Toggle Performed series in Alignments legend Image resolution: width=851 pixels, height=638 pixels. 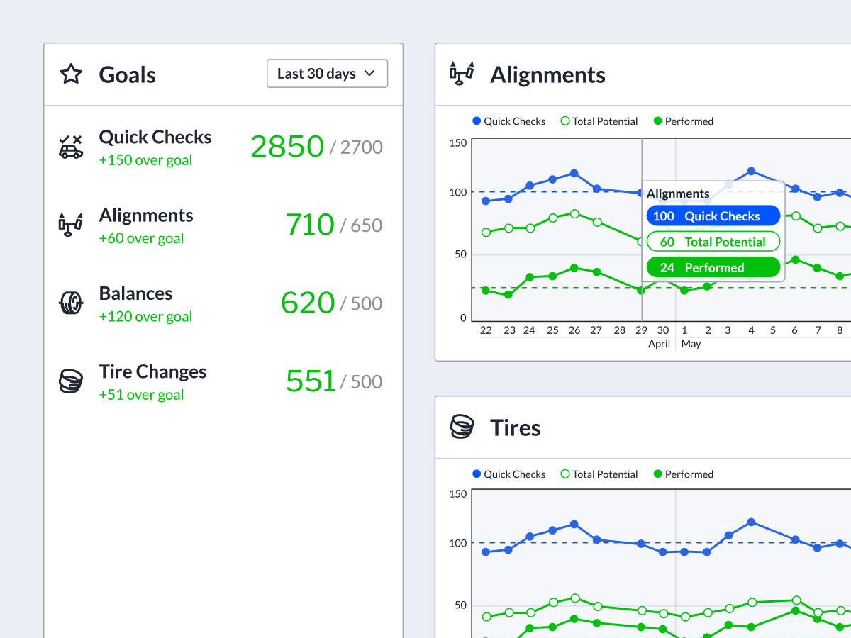684,121
